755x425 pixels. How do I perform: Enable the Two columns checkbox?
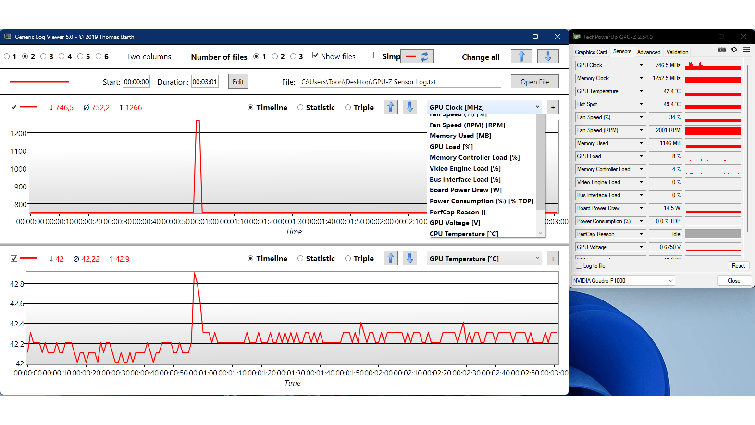[121, 56]
